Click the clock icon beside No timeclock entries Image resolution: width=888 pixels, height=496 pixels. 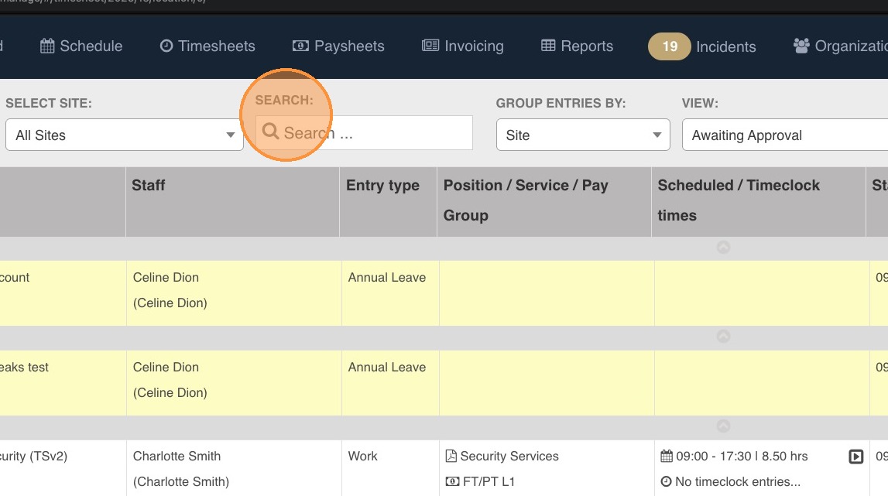(x=666, y=482)
